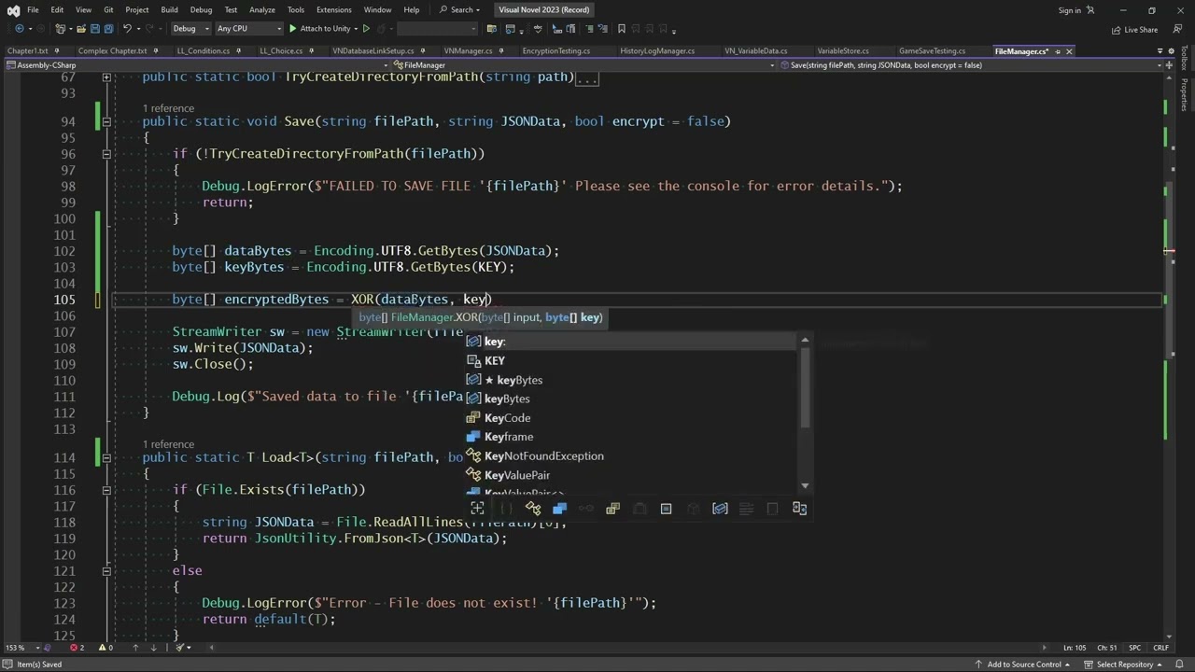
Task: Close the FileManager.cs tab
Action: [1069, 51]
